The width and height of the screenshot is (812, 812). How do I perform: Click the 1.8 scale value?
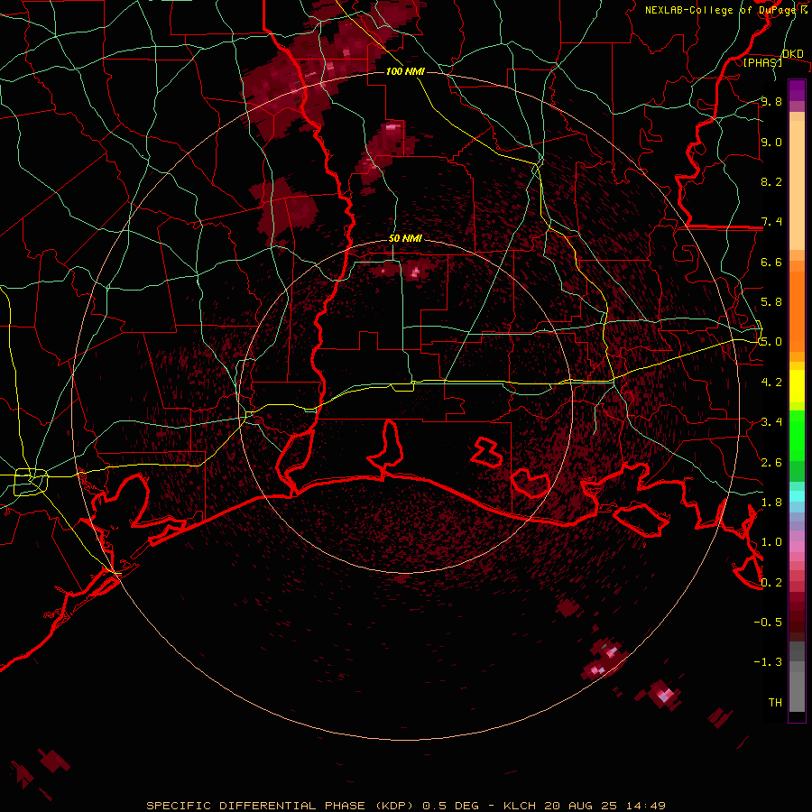point(771,503)
